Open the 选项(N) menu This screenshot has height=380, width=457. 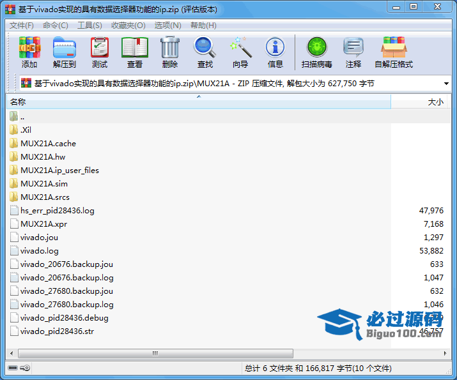167,25
